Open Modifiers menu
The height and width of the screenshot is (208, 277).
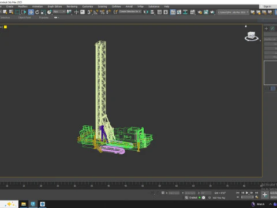(x=23, y=6)
